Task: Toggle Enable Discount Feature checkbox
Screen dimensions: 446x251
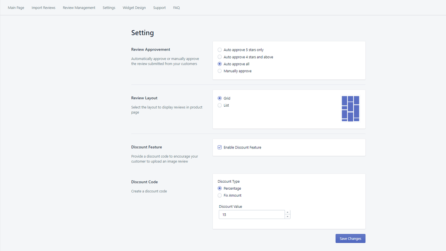Action: (220, 147)
